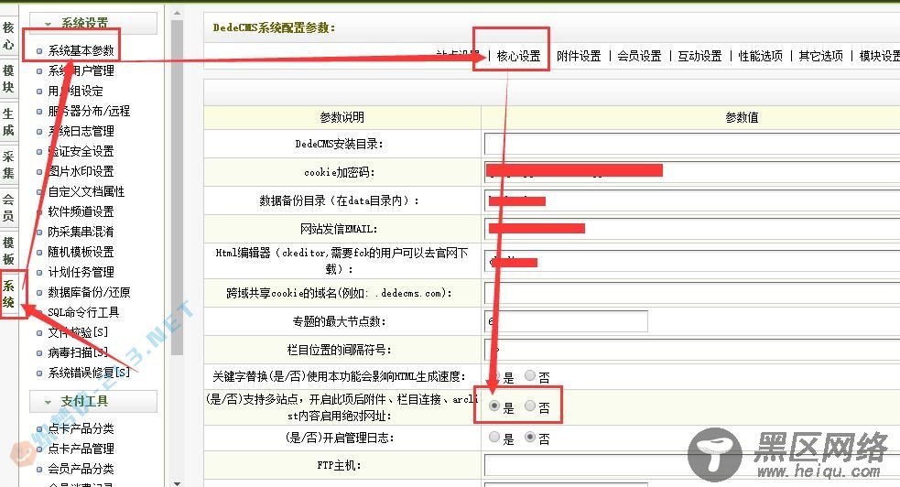Switch to 生成 vertical tab
The width and height of the screenshot is (900, 487).
[8, 122]
